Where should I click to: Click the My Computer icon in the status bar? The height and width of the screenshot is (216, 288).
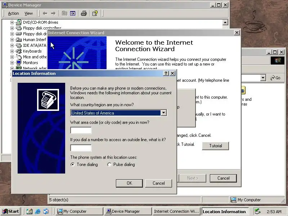tap(233, 200)
